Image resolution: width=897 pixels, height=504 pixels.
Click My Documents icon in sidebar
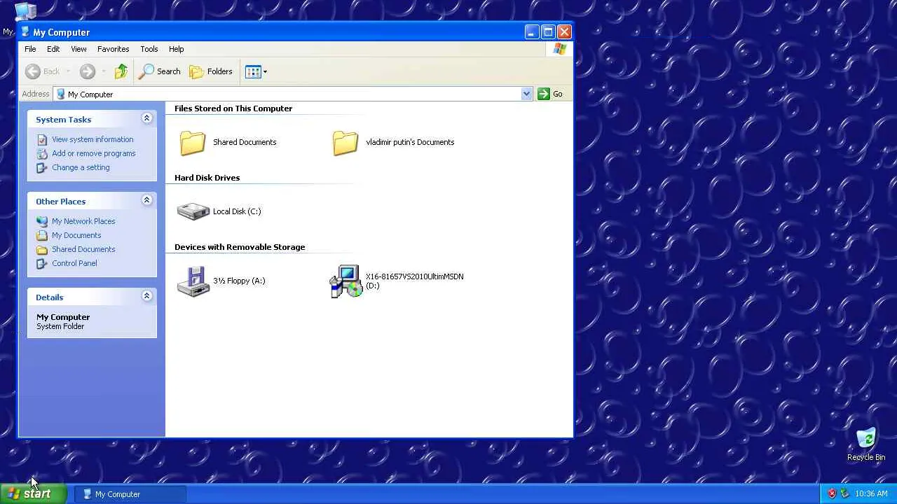click(42, 235)
